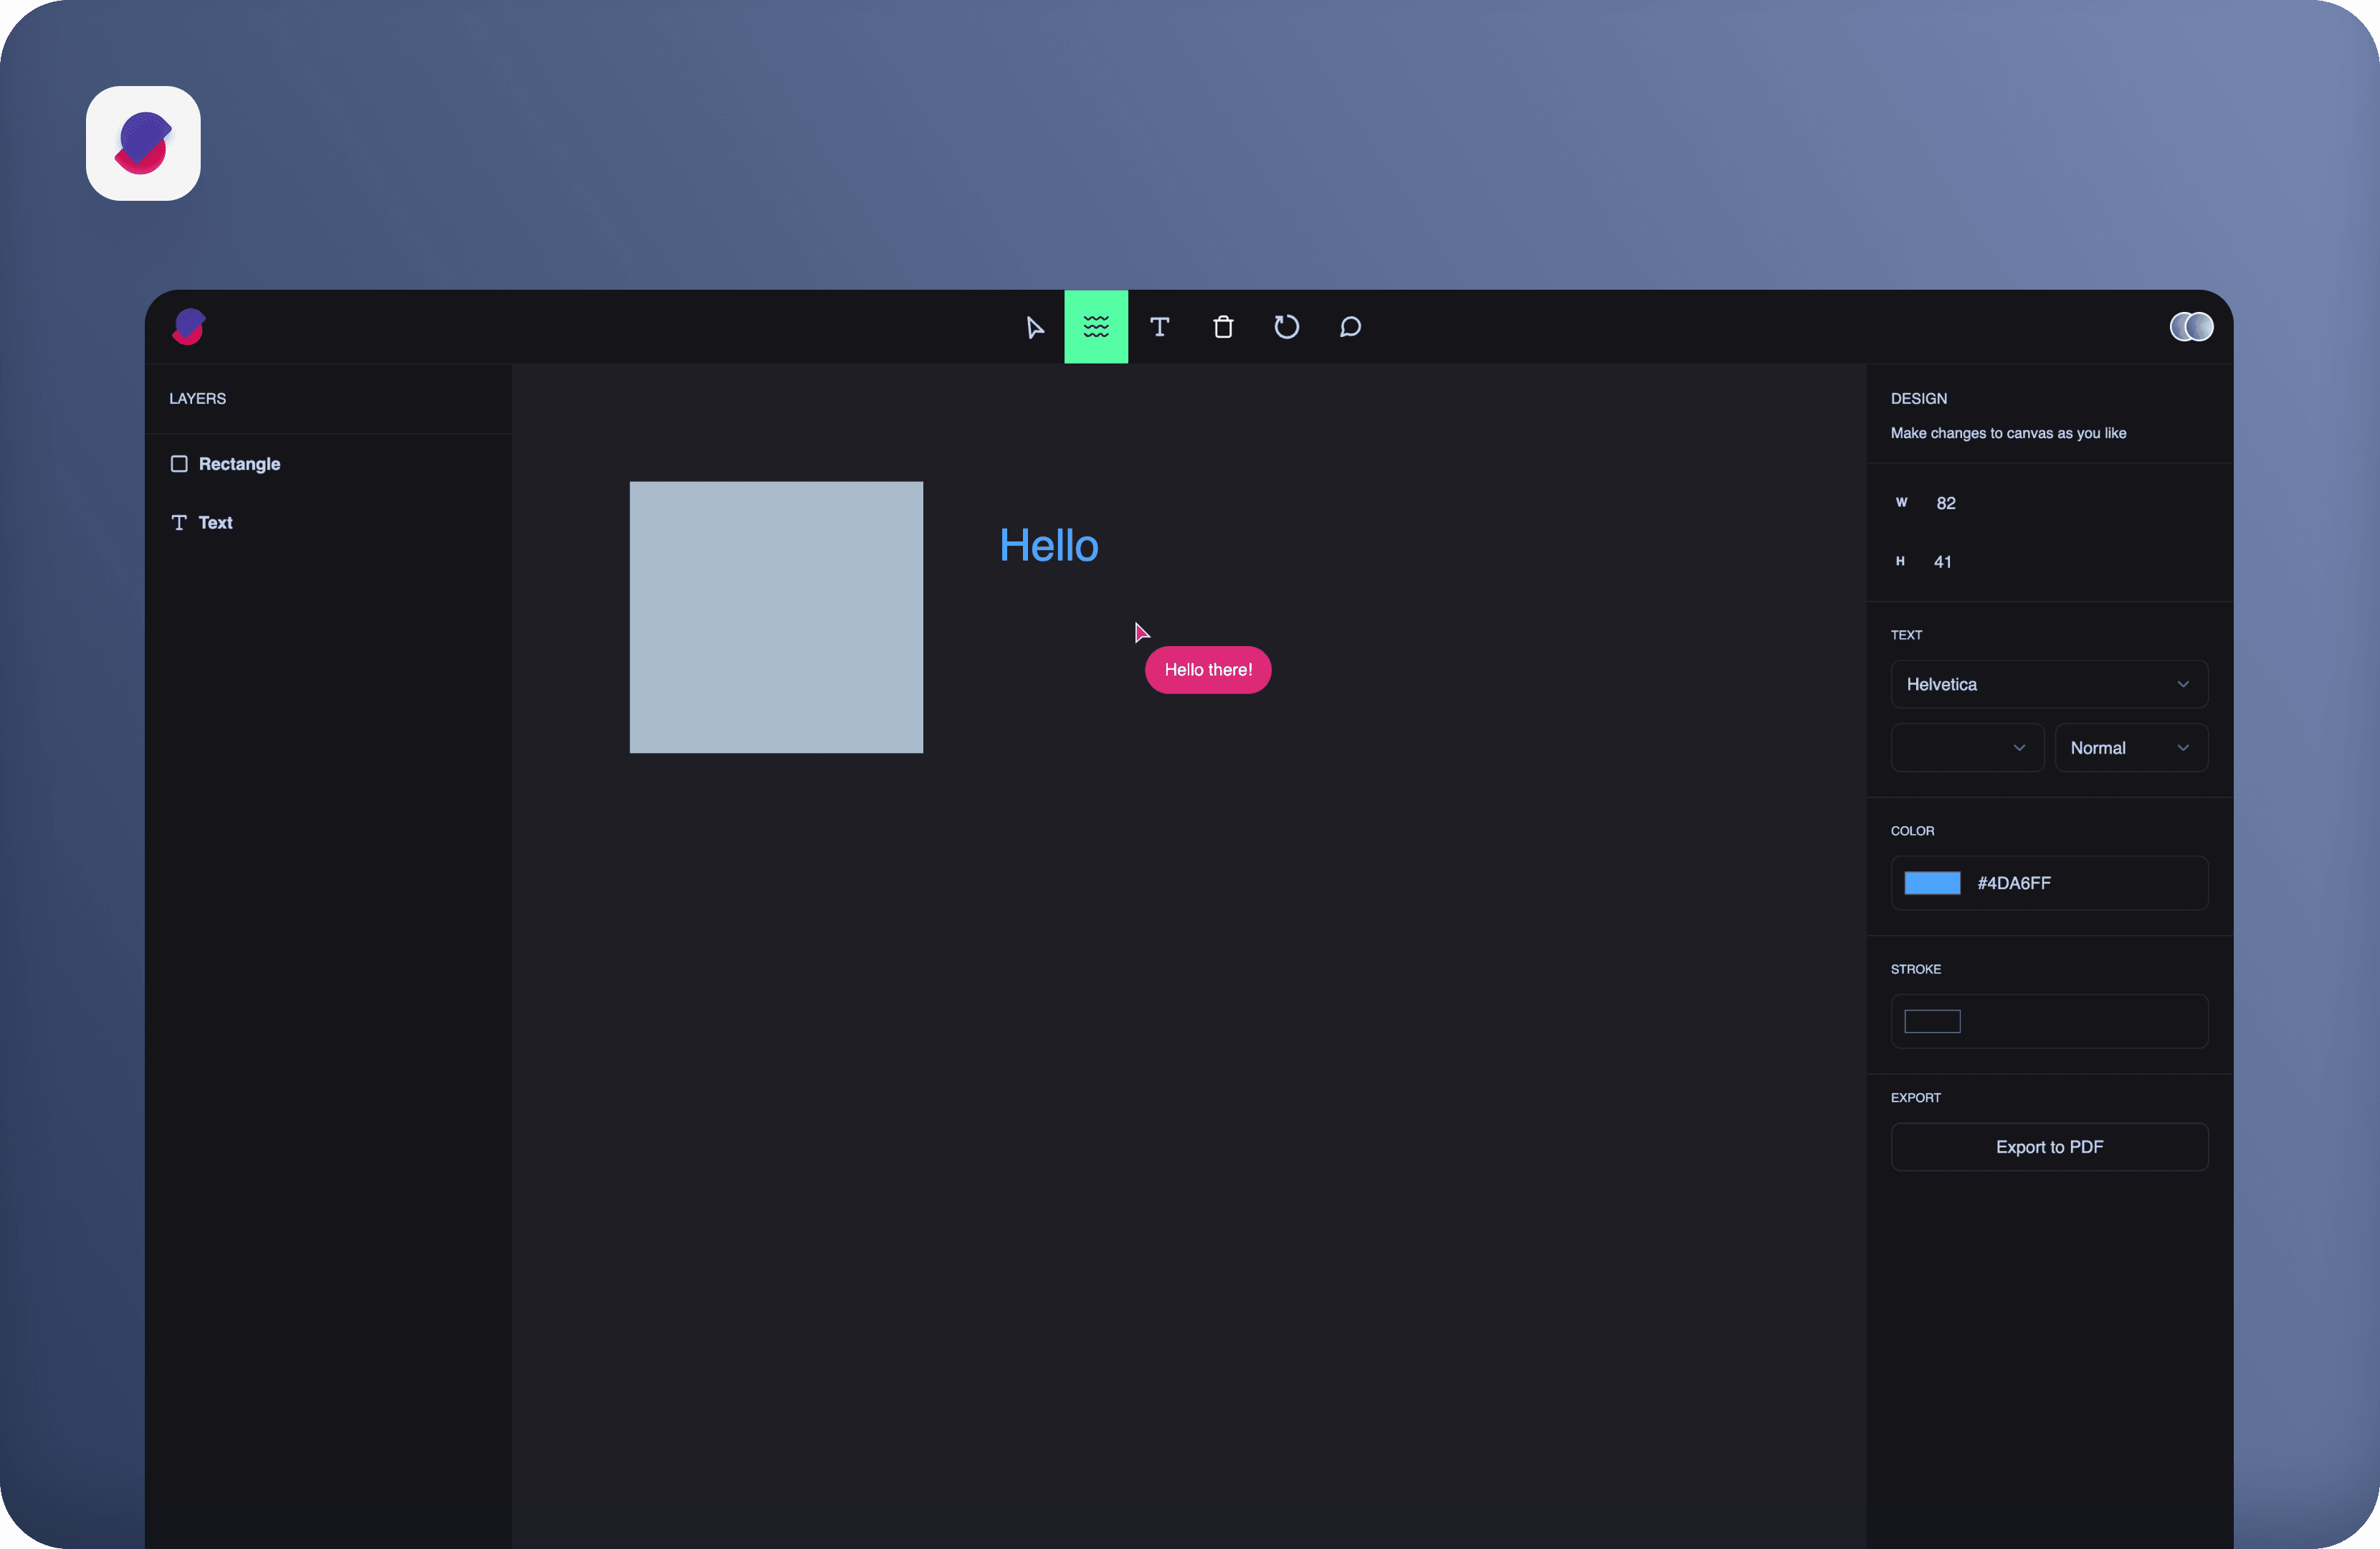Select the Rectangle layer
This screenshot has width=2380, height=1549.
pyautogui.click(x=239, y=464)
